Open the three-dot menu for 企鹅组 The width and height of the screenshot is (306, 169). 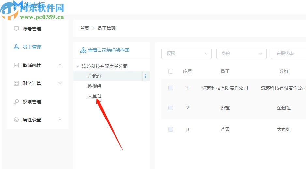pyautogui.click(x=145, y=76)
